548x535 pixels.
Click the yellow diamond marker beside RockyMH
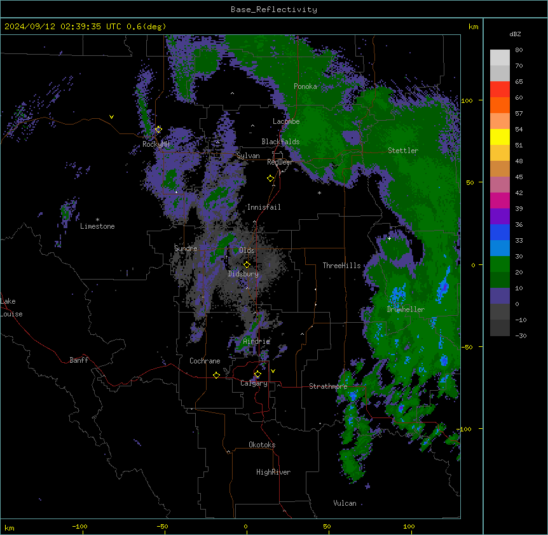pyautogui.click(x=158, y=130)
